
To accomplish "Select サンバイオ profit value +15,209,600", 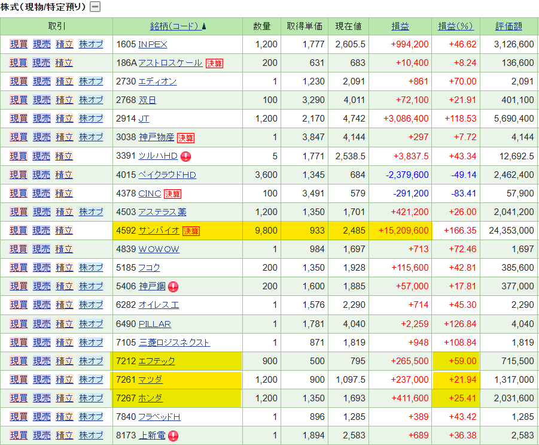I will [x=404, y=231].
